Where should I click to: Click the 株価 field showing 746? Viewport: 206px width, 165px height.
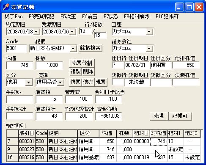(x=19, y=65)
